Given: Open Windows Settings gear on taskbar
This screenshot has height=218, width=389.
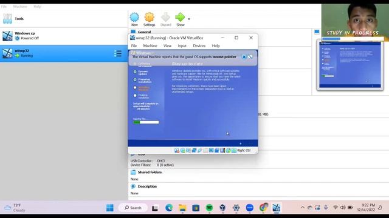Looking at the screenshot, I should (x=236, y=208).
